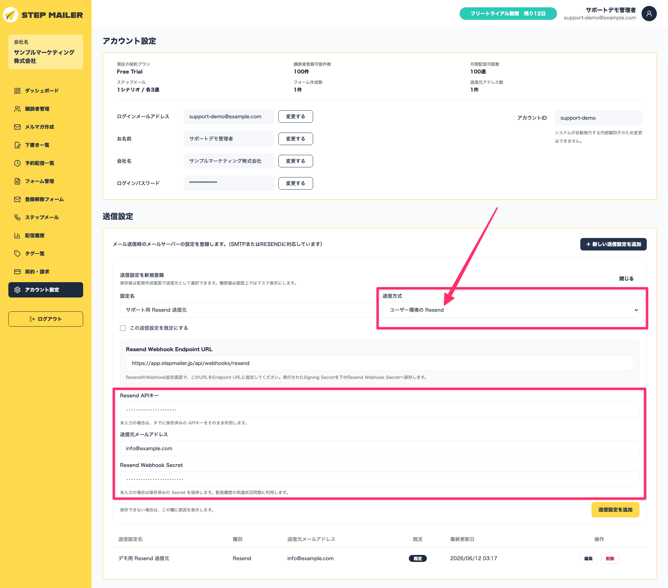Click the delivery history chart icon
Screen dimensions: 668x588
coord(17,236)
